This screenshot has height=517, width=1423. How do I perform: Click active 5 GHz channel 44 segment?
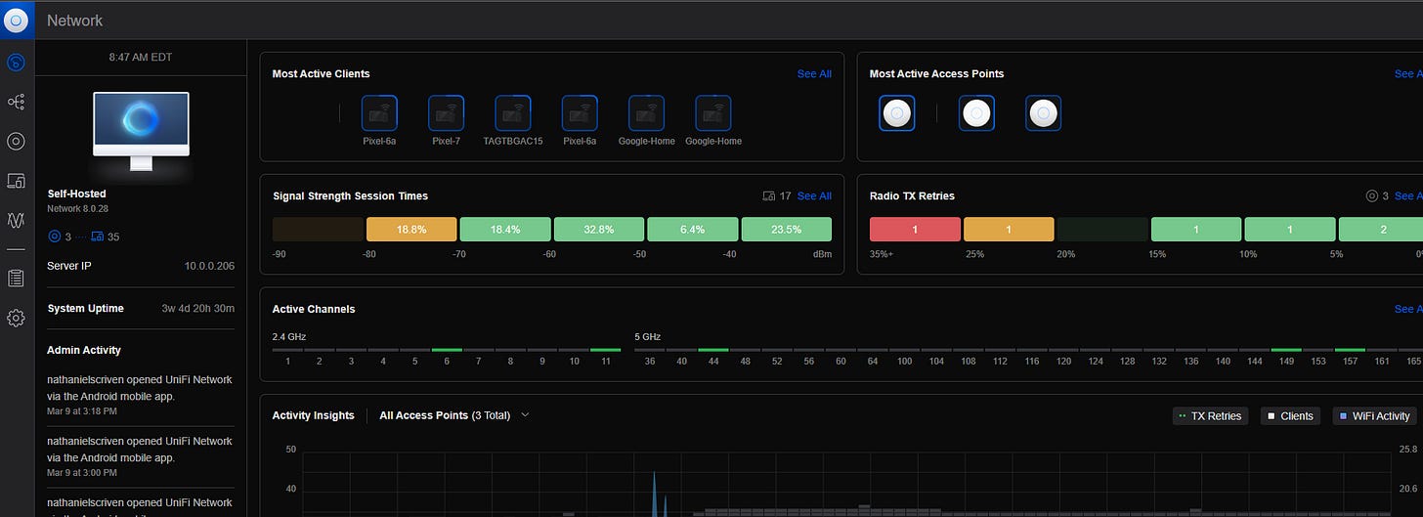pyautogui.click(x=713, y=350)
